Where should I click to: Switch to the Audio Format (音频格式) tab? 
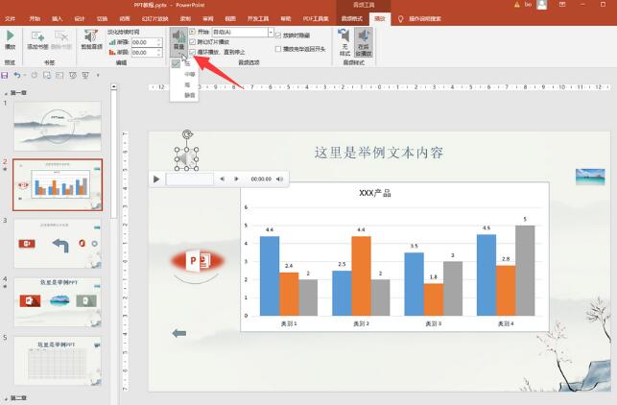click(352, 19)
